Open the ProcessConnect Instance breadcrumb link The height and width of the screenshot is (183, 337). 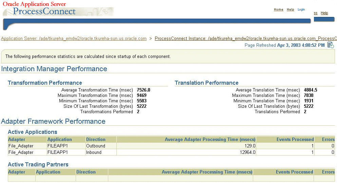[x=246, y=39]
